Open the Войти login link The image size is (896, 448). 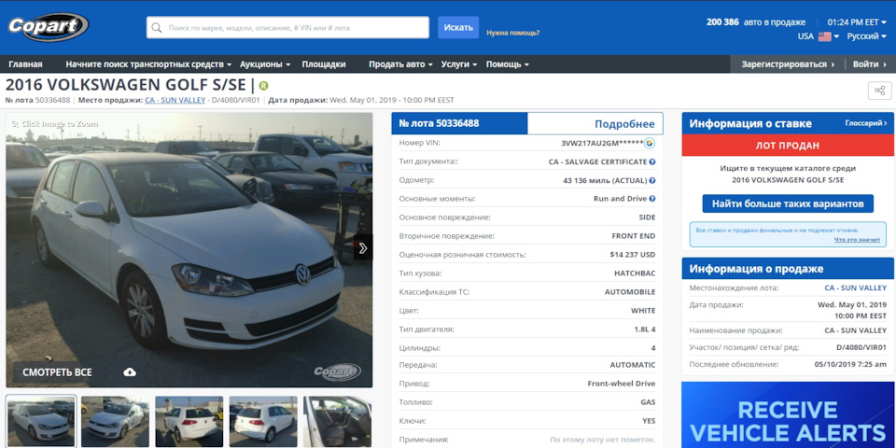[870, 64]
